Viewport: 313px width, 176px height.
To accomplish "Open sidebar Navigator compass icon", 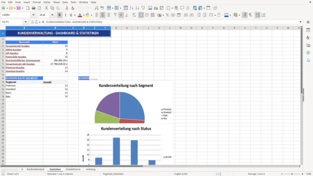I will pyautogui.click(x=308, y=53).
